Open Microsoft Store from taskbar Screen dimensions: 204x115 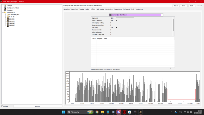[130, 112]
